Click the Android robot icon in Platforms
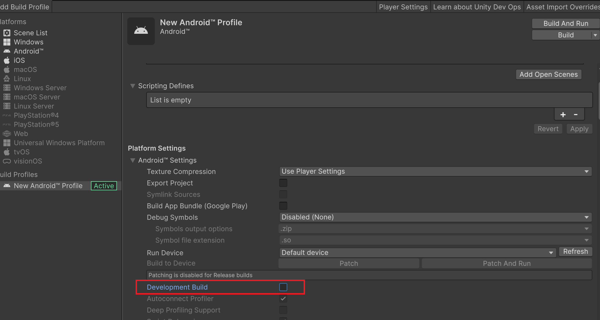600x320 pixels. pos(7,51)
